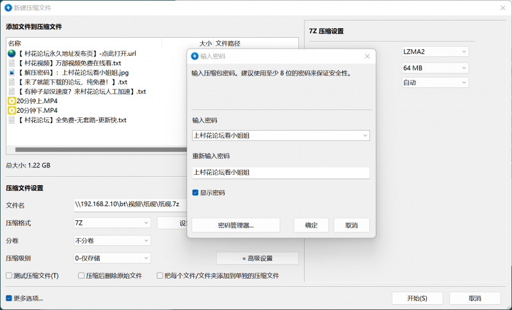Image resolution: width=512 pixels, height=310 pixels.
Task: Tick the 压缩后删除原始文件 checkbox
Action: click(x=81, y=276)
